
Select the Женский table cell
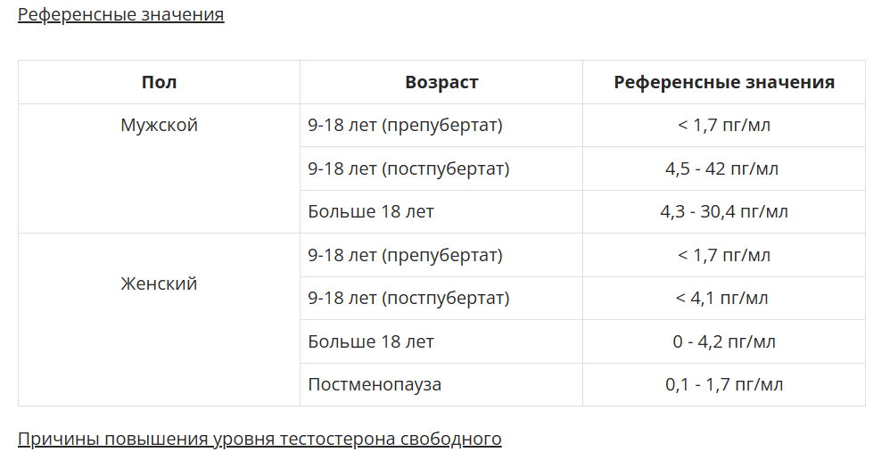(159, 320)
